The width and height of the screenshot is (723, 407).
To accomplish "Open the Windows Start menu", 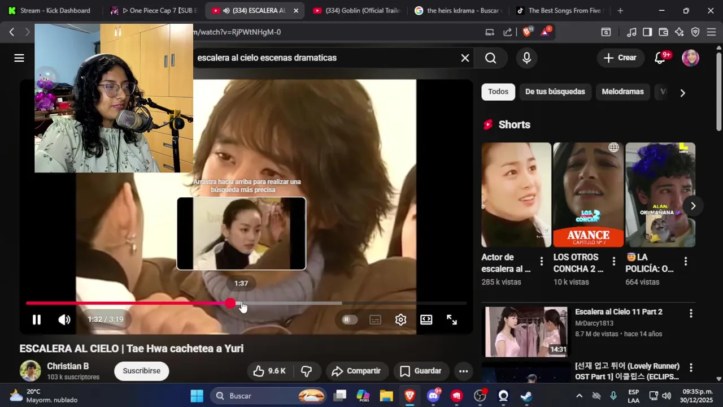I will [197, 396].
